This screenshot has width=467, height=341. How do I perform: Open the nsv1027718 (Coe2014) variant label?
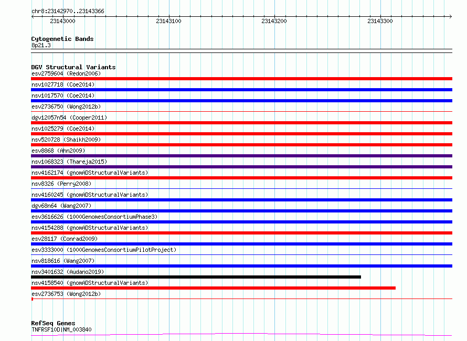[x=63, y=84]
